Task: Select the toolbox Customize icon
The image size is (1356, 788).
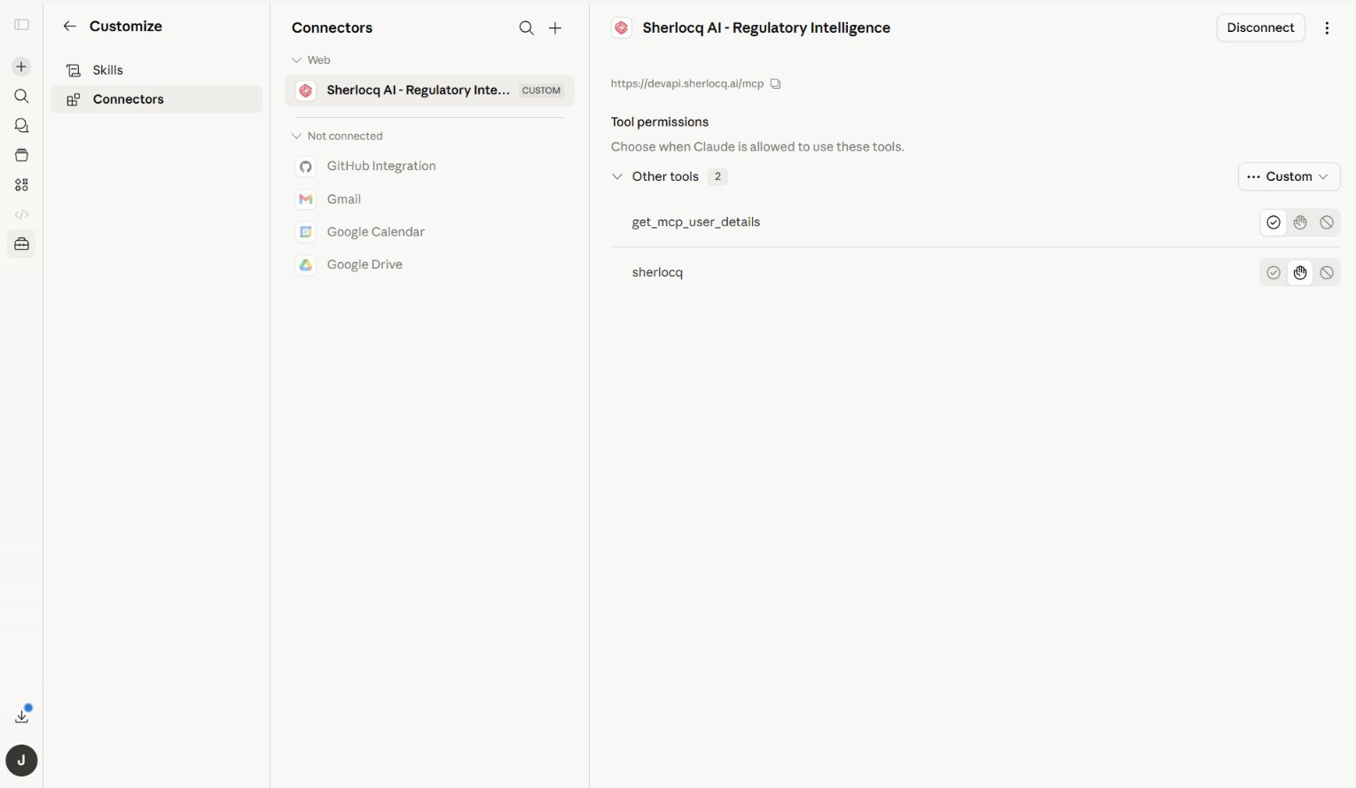Action: coord(21,244)
